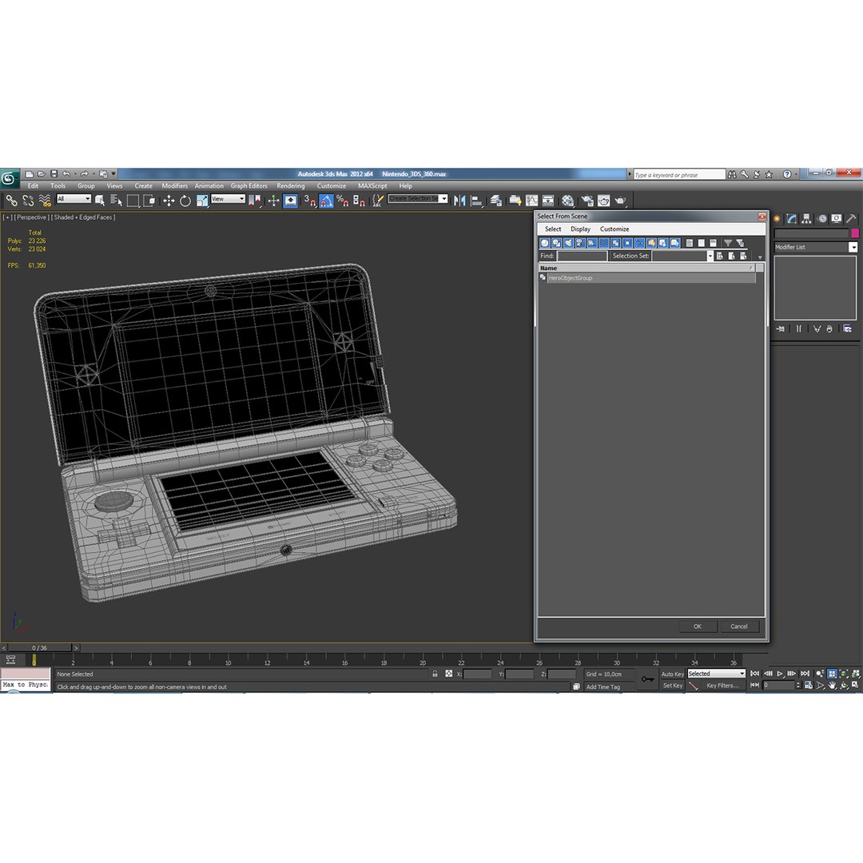Click the Edit Named Selection Sets icon

coord(377,201)
